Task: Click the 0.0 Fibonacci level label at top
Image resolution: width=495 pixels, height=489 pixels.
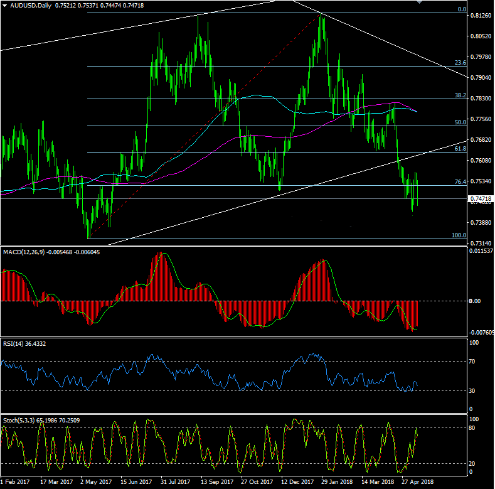Action: (x=461, y=10)
